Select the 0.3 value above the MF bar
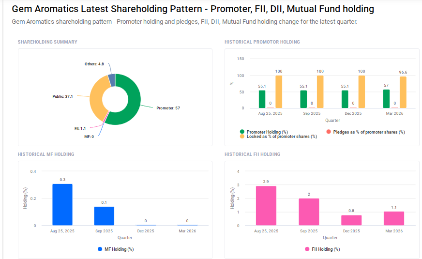Screen dimensions: 422x259 pyautogui.click(x=62, y=180)
